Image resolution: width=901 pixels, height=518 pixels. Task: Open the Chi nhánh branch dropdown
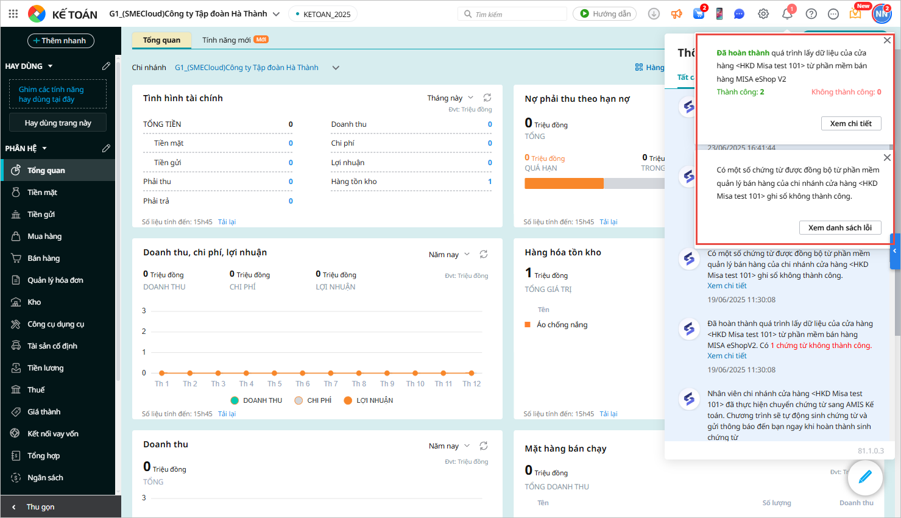click(336, 68)
